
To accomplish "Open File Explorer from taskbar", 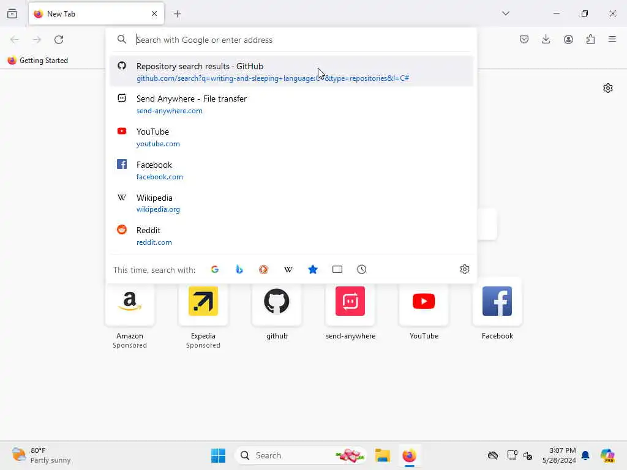I will (x=382, y=455).
